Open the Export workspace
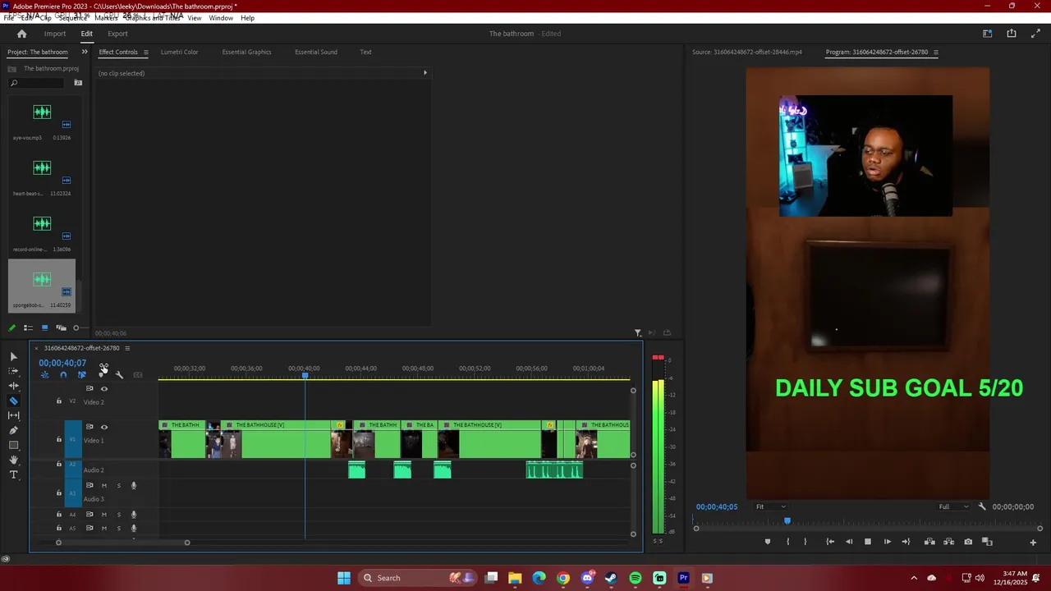This screenshot has height=591, width=1051. coord(117,34)
